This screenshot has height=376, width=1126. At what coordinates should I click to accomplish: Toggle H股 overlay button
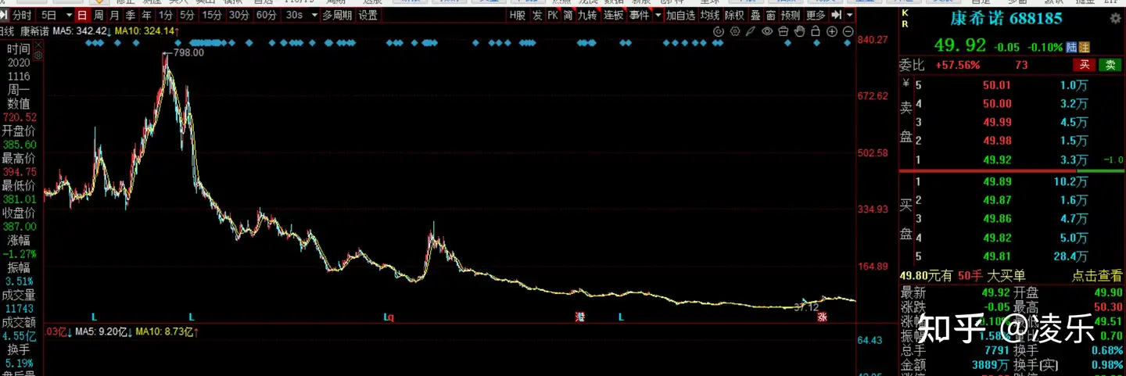click(x=518, y=15)
